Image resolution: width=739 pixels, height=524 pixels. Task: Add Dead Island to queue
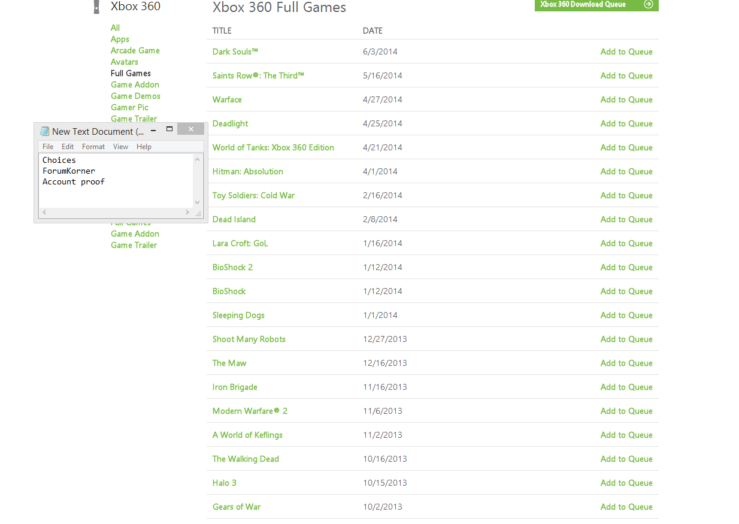[x=626, y=219]
